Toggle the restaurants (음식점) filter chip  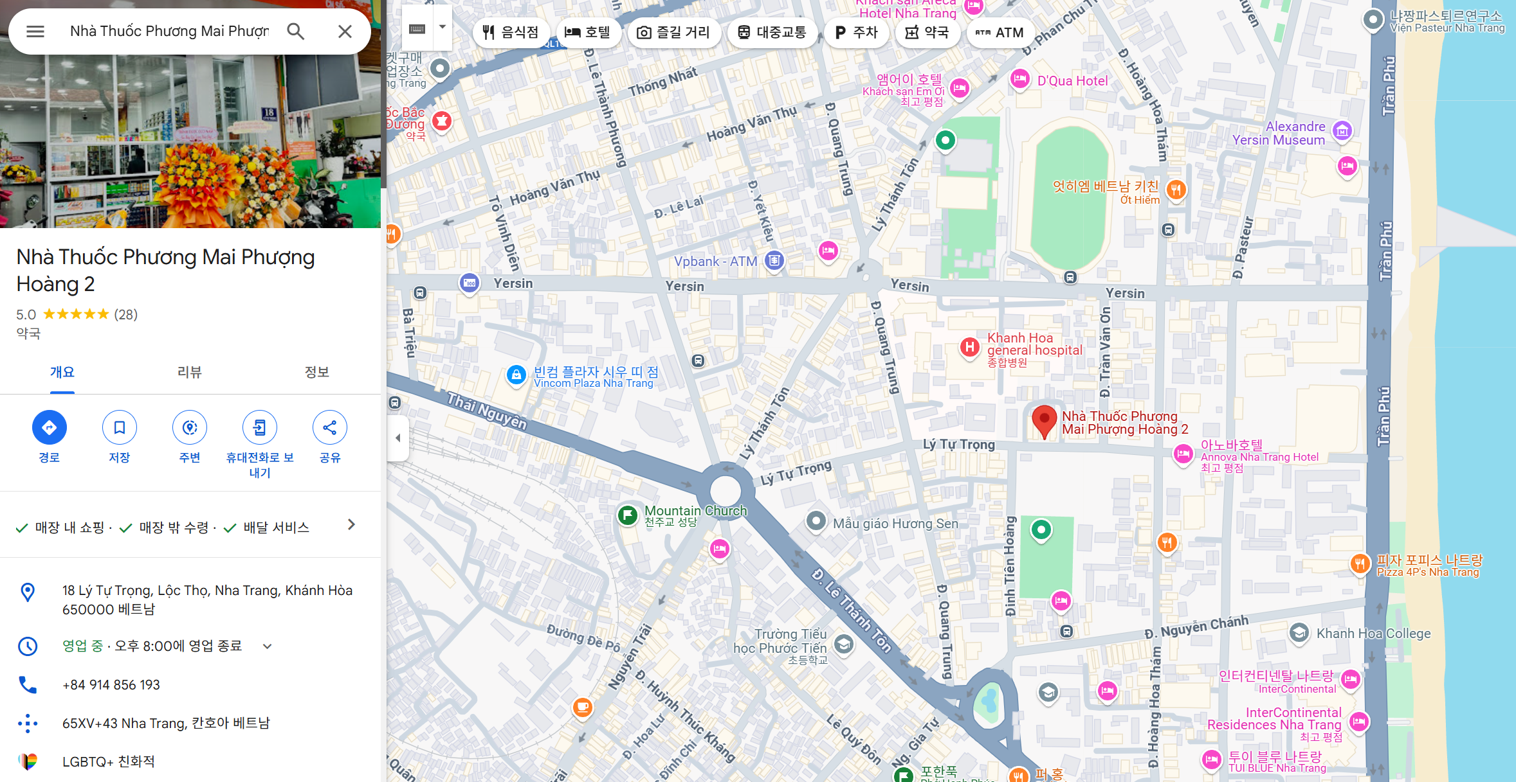[511, 32]
